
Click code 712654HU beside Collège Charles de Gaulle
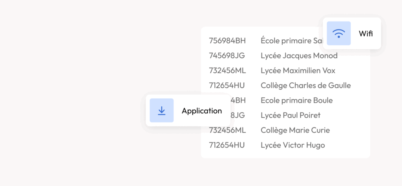(x=227, y=86)
